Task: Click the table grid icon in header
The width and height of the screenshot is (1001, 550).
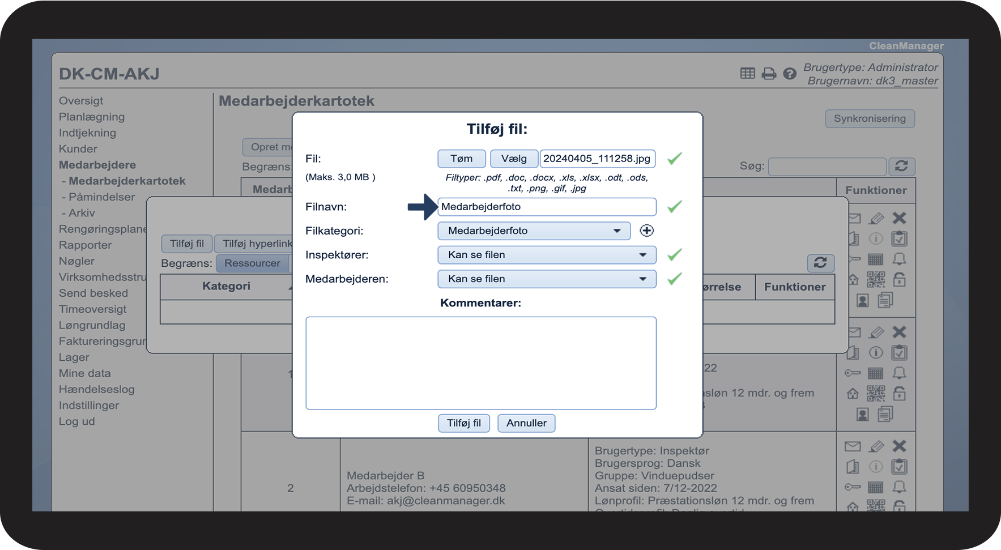Action: tap(747, 74)
